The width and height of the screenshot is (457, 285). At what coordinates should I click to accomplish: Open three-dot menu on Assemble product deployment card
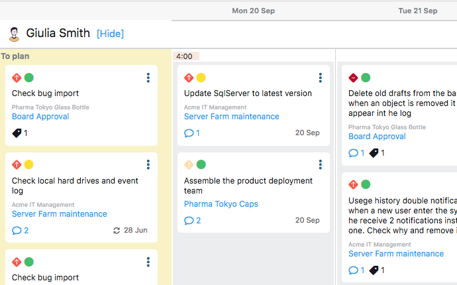point(321,165)
